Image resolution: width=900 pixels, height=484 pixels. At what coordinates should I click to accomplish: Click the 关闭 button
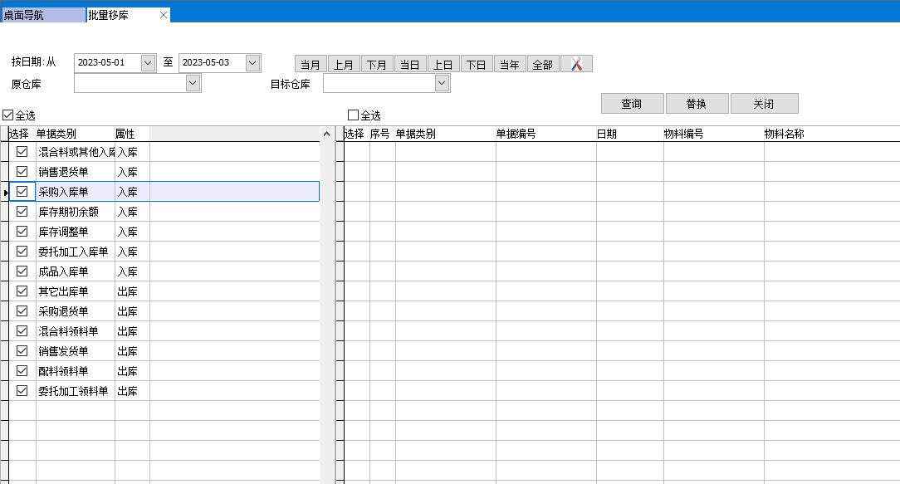coord(764,104)
